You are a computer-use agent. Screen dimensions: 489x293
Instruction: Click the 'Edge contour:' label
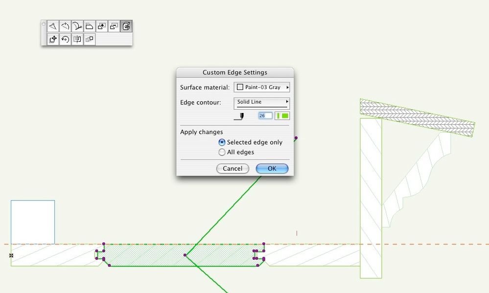tap(201, 103)
